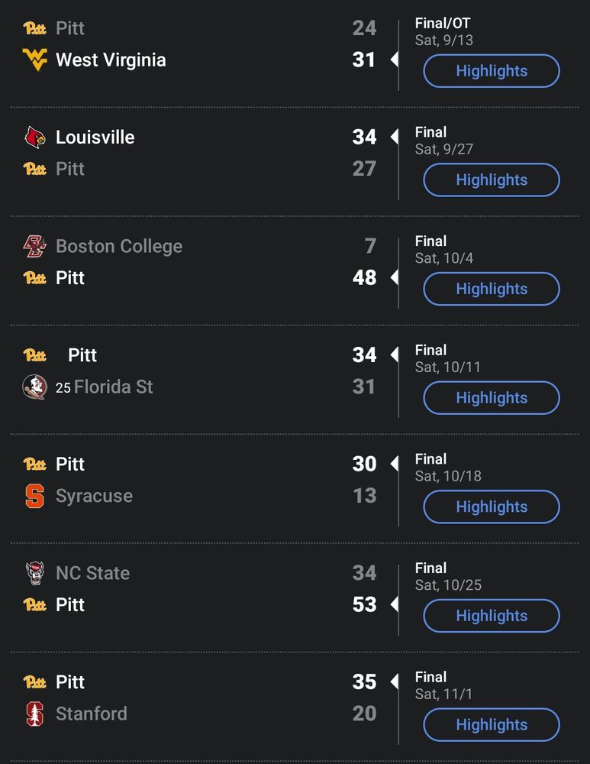Click the NC State wolf logo
This screenshot has height=764, width=590.
[x=35, y=573]
